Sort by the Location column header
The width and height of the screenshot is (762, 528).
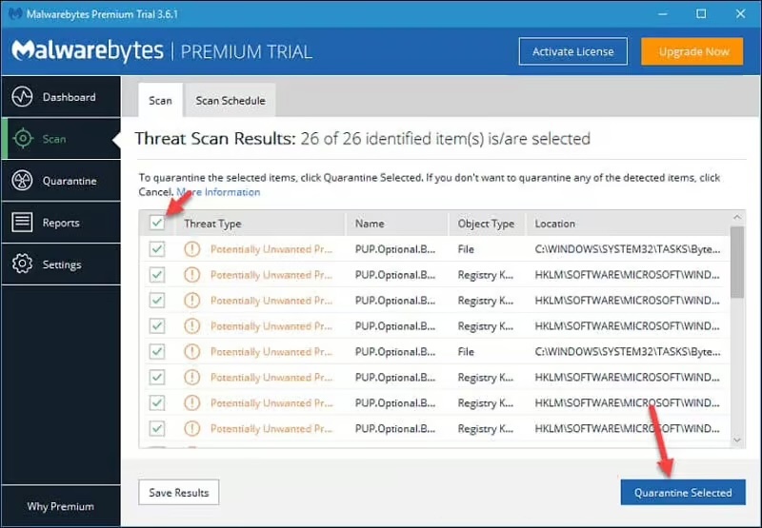tap(555, 224)
